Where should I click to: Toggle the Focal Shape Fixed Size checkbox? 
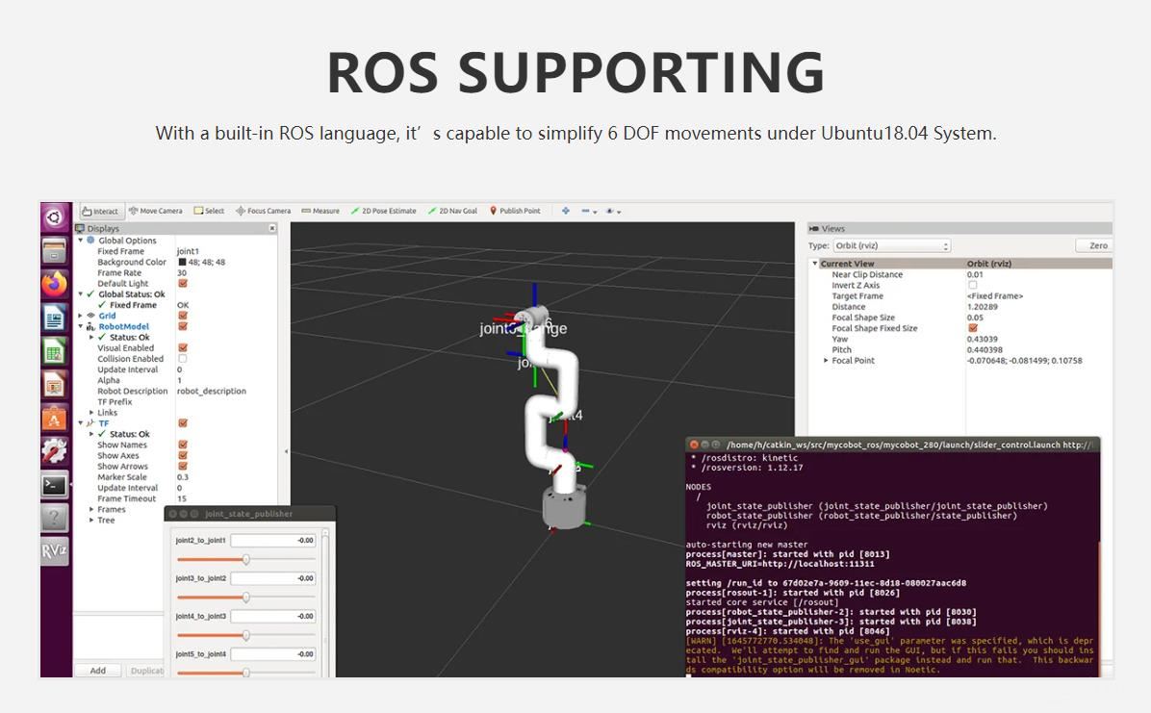973,328
